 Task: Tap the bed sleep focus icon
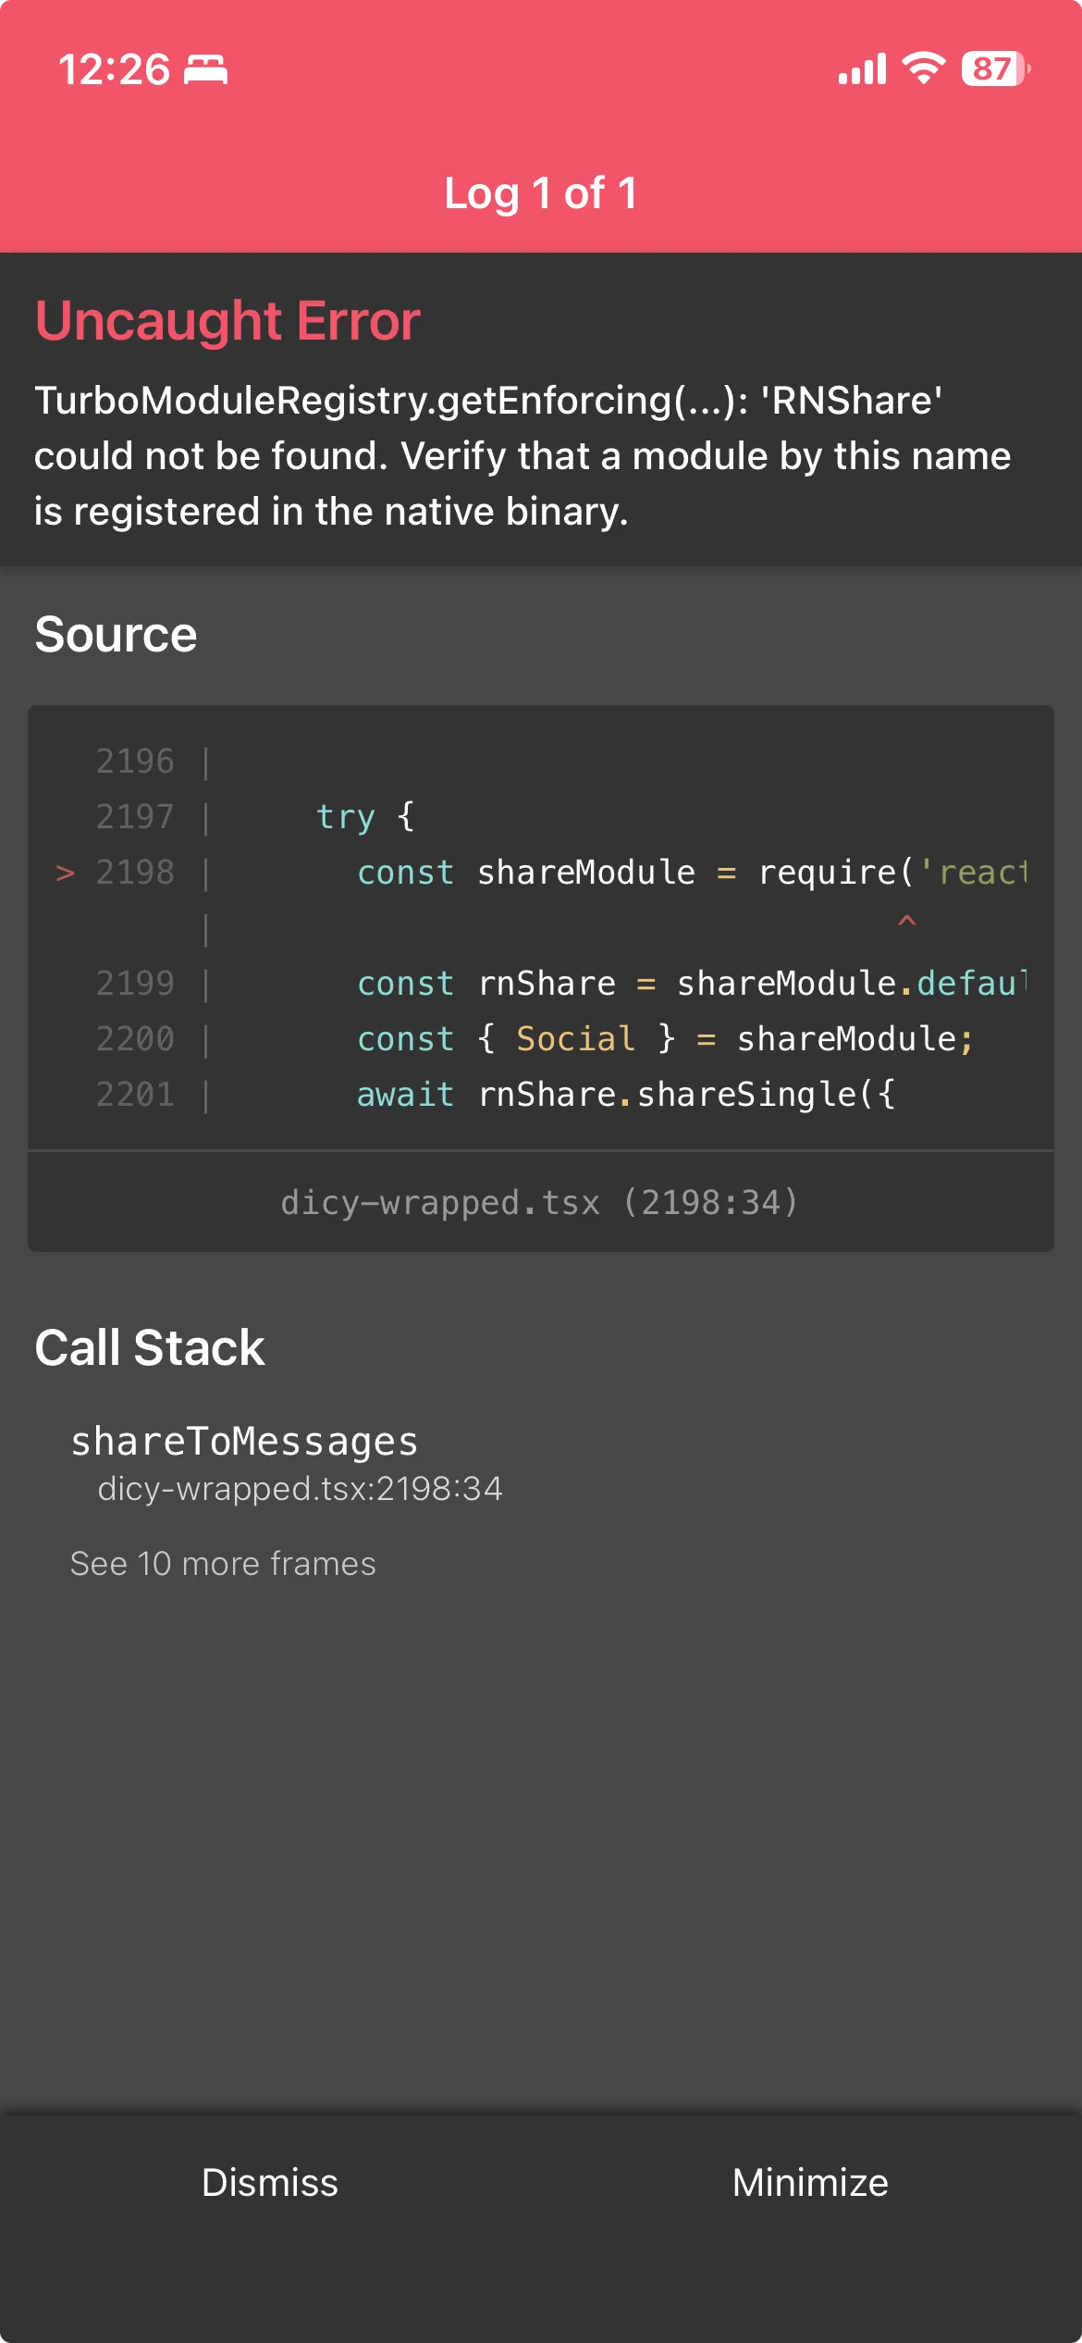click(205, 69)
